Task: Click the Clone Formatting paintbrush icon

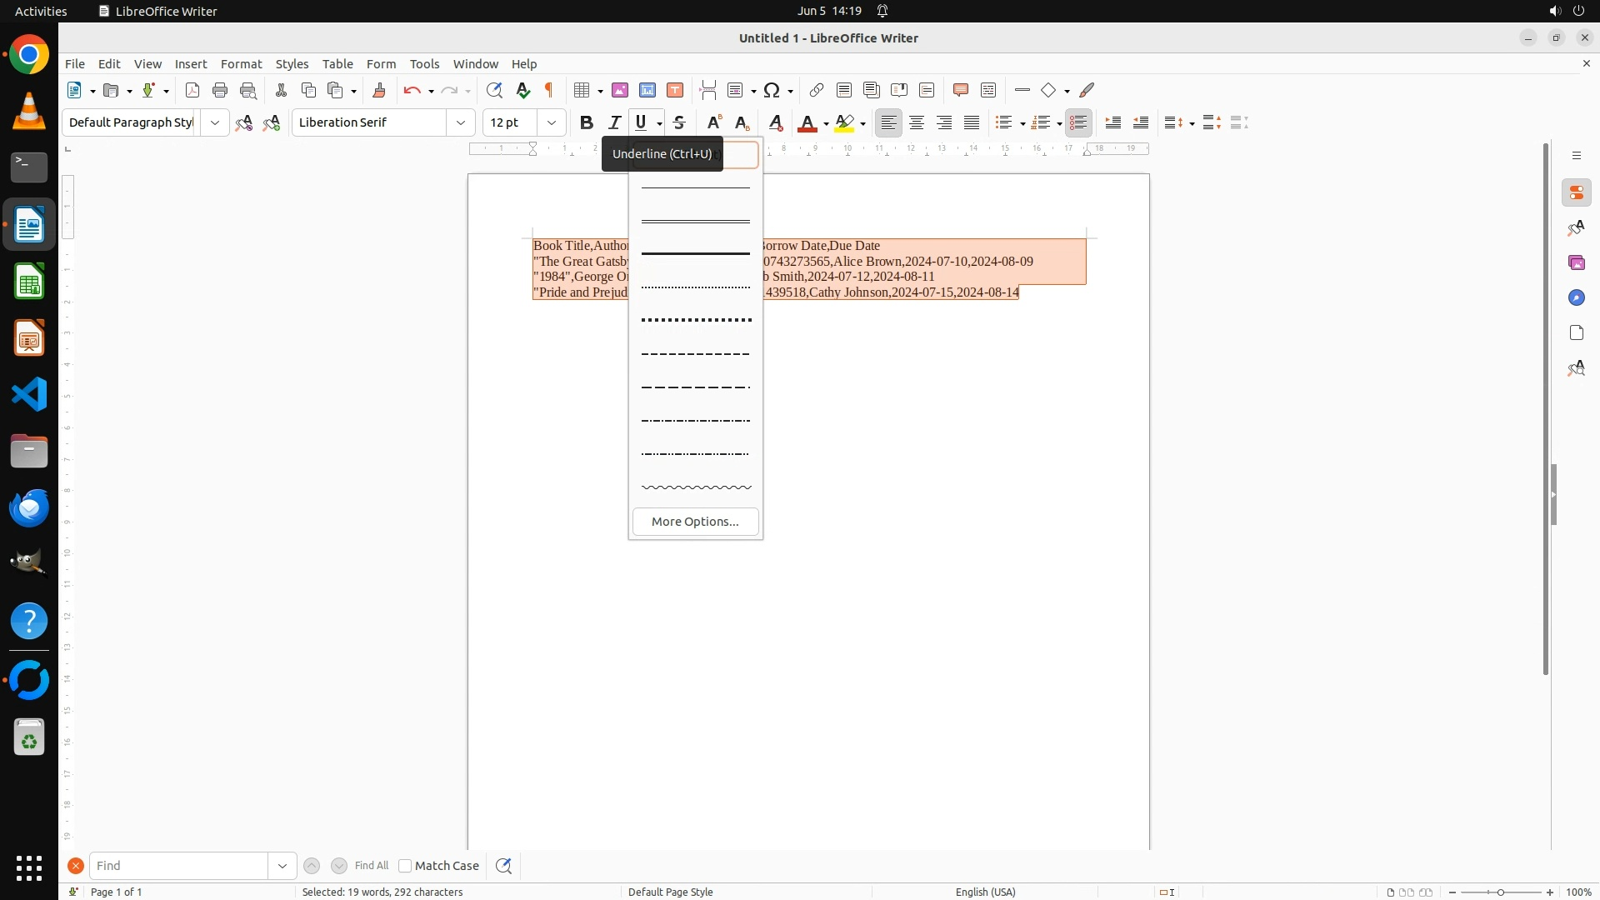Action: pos(379,90)
